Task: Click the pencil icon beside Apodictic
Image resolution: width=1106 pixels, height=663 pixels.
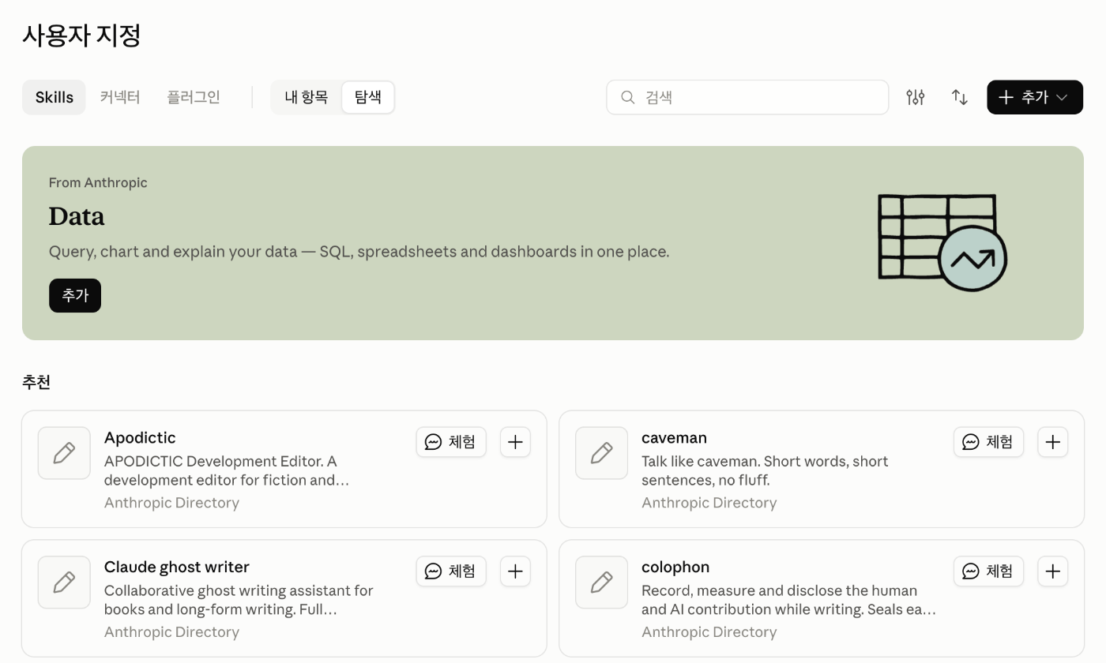Action: pyautogui.click(x=64, y=453)
